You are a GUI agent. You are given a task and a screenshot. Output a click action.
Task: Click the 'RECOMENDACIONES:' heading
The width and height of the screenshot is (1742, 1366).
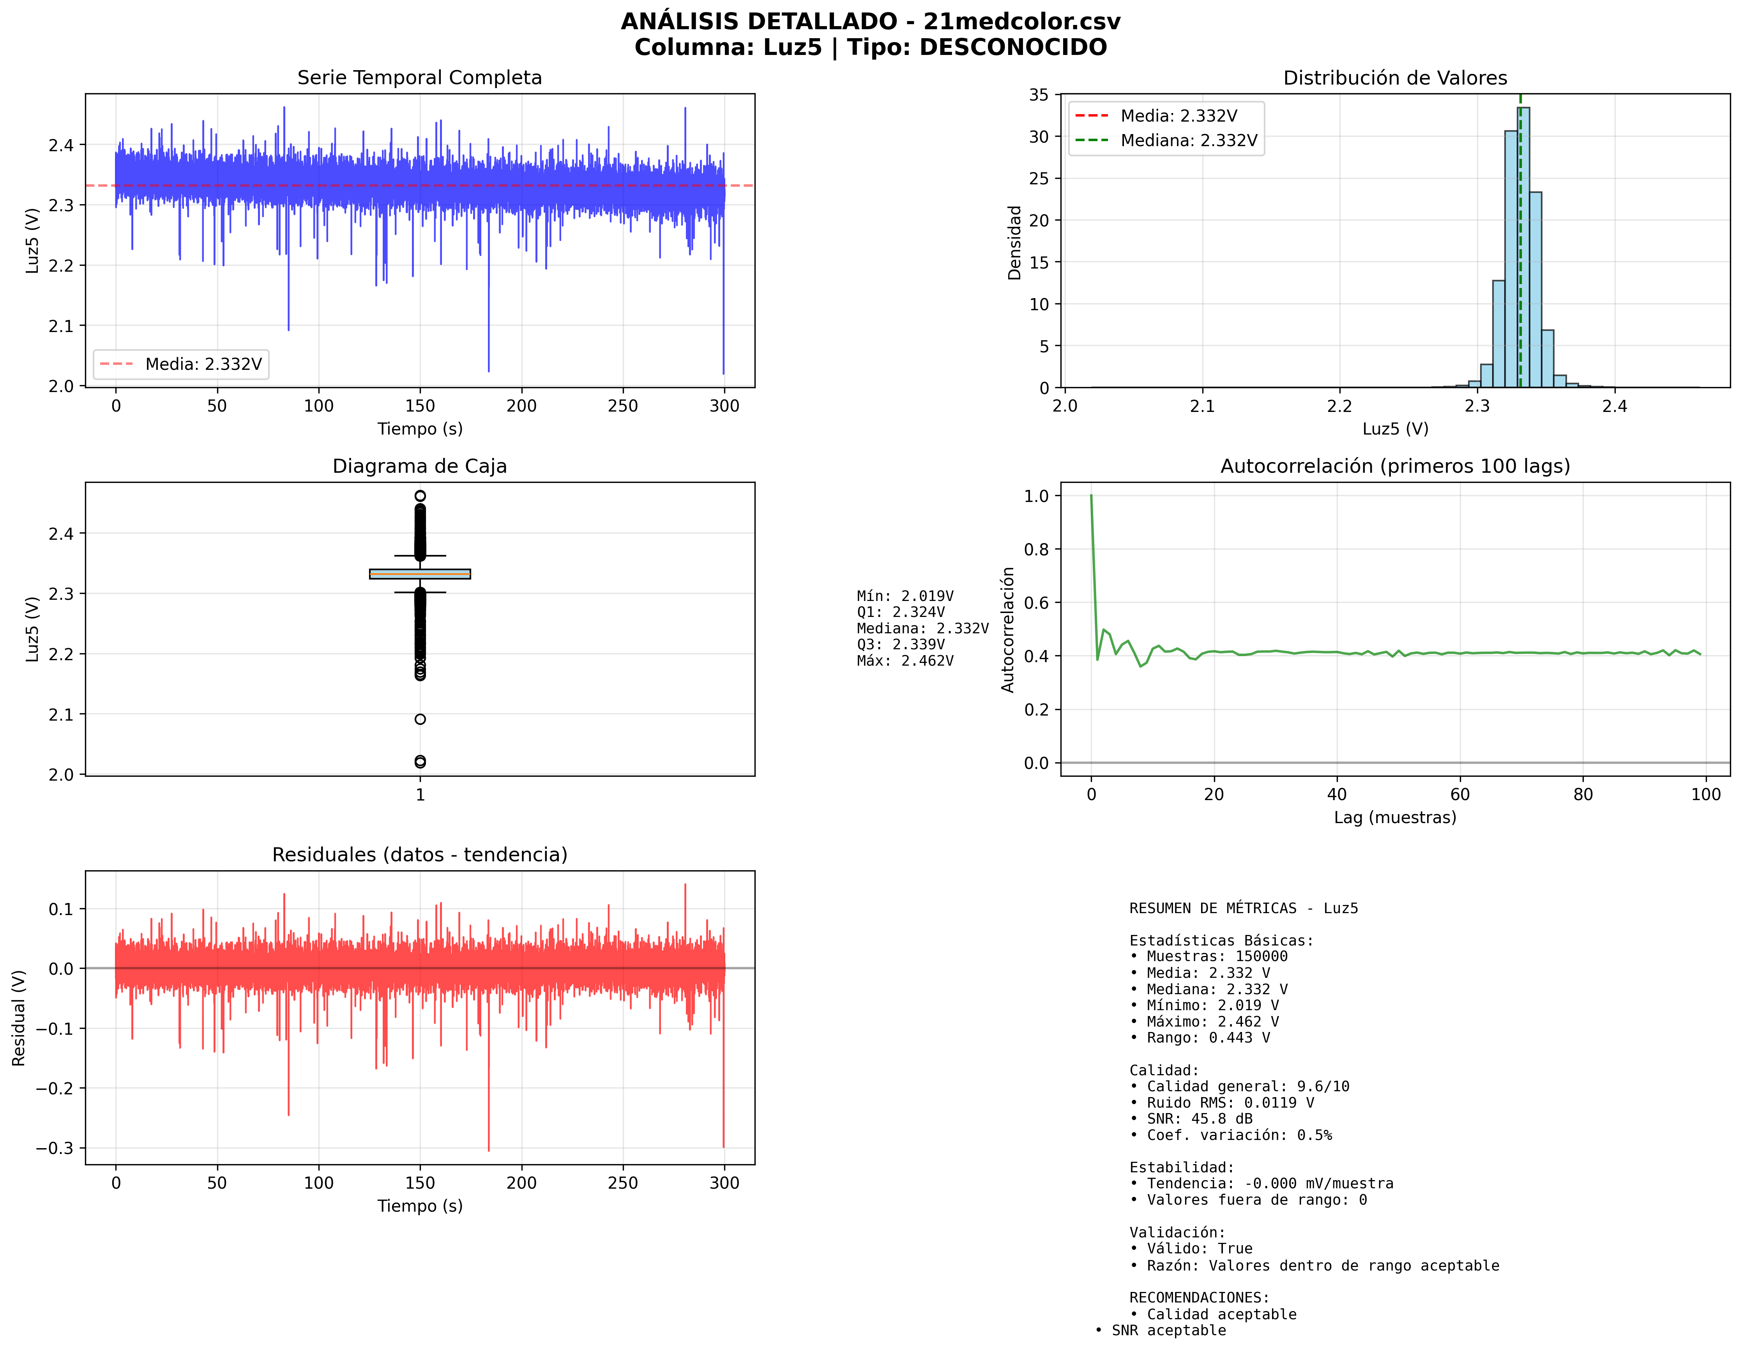[x=1198, y=1297]
